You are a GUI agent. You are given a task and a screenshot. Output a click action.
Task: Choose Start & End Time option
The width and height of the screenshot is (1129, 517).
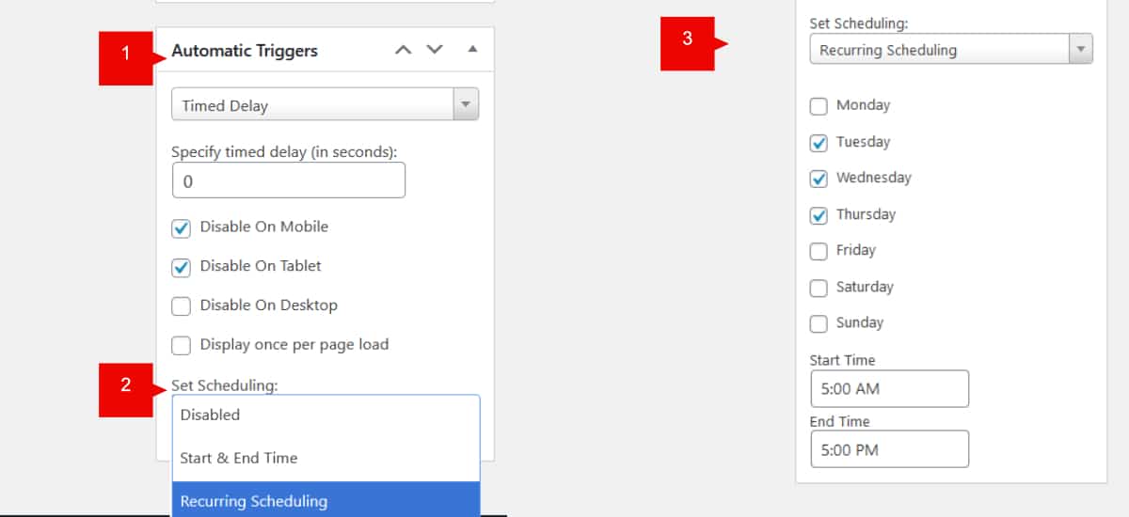325,459
